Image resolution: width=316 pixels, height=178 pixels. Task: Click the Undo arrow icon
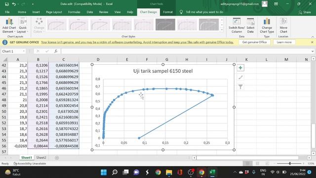[14, 4]
